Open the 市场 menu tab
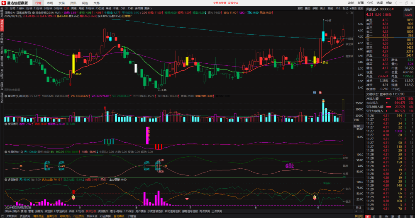 coord(50,3)
